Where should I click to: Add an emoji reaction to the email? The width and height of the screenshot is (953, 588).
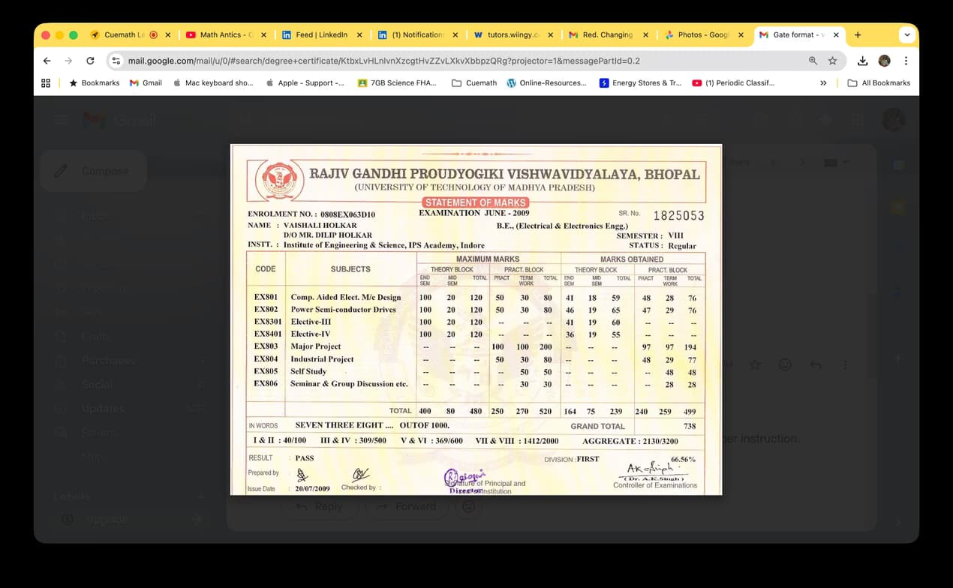(785, 365)
